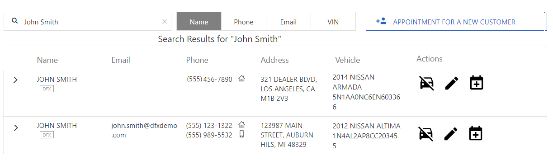The height and width of the screenshot is (165, 553).
Task: Click the home icon beside (555) 123-1322
Action: coord(241,124)
